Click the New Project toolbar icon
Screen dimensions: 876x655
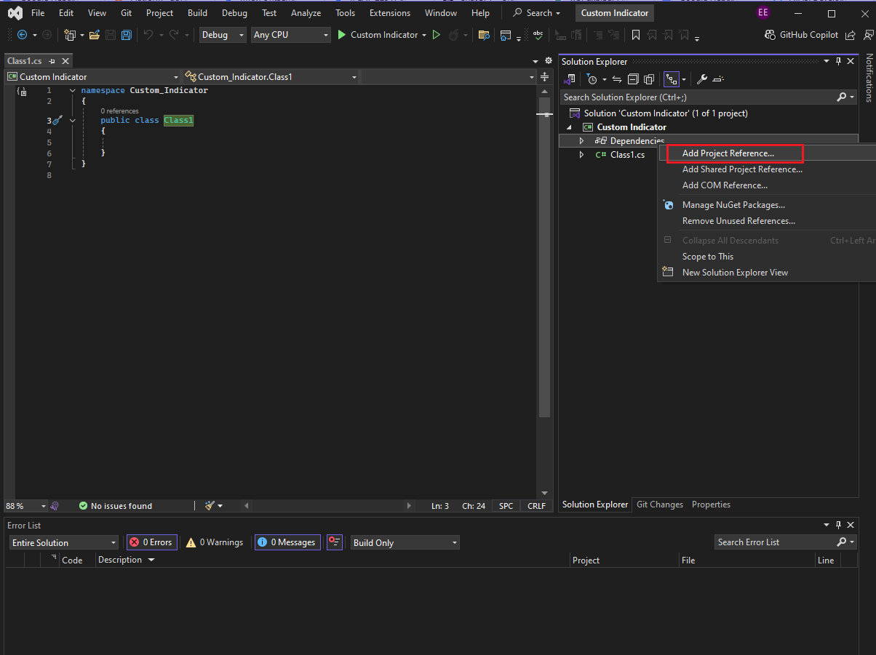tap(70, 35)
